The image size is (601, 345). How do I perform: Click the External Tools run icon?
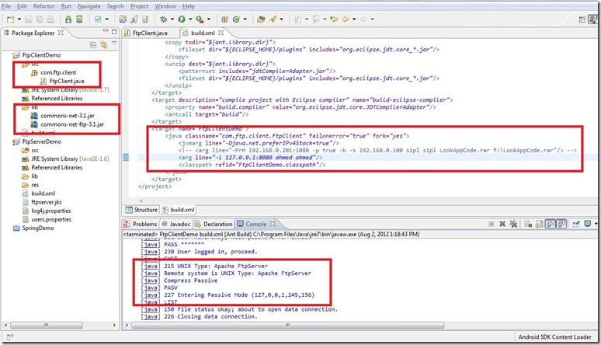point(200,19)
